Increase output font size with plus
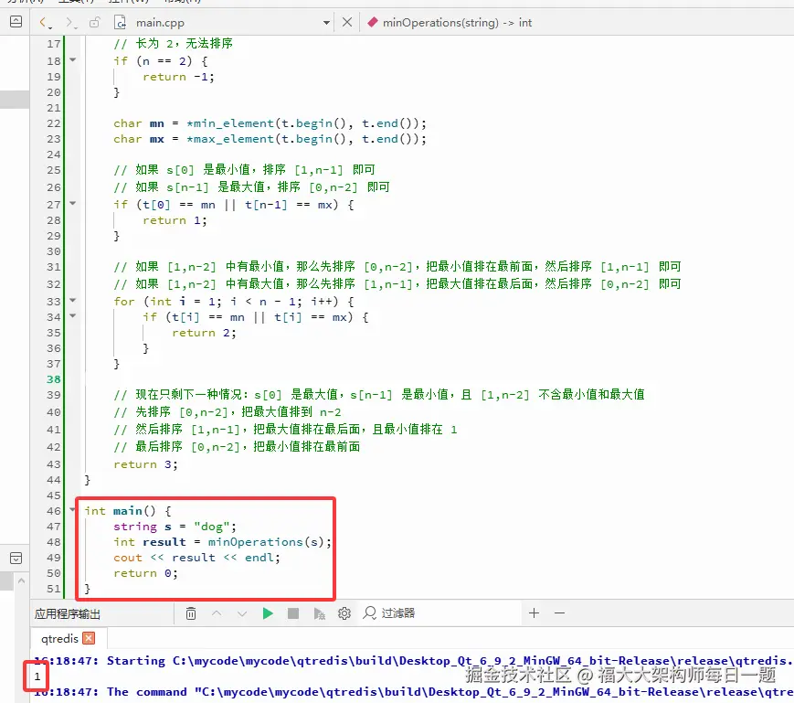794x703 pixels. (x=534, y=613)
